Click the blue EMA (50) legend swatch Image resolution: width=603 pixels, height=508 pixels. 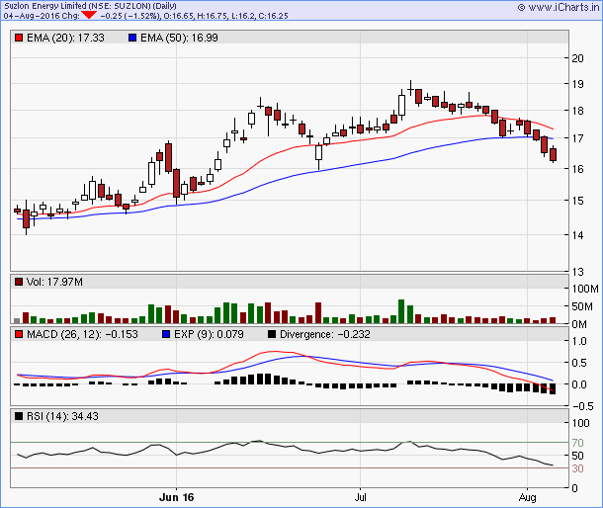pyautogui.click(x=132, y=38)
